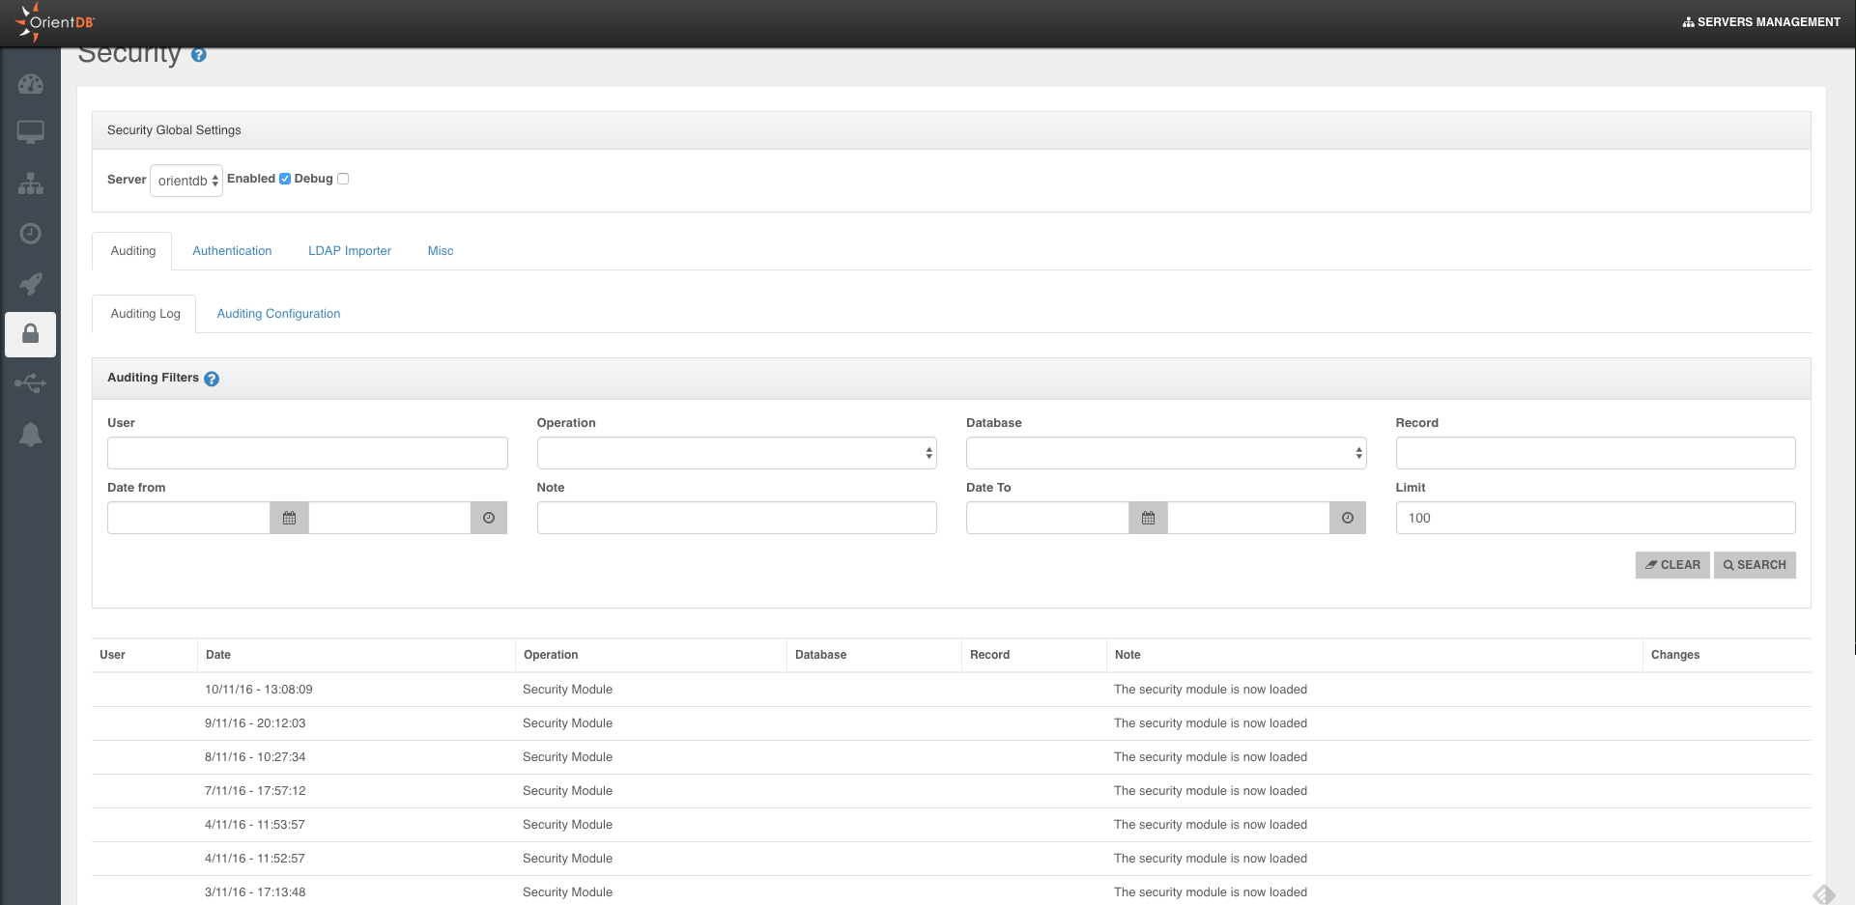This screenshot has height=905, width=1856.
Task: Open the Server dropdown
Action: tap(186, 181)
